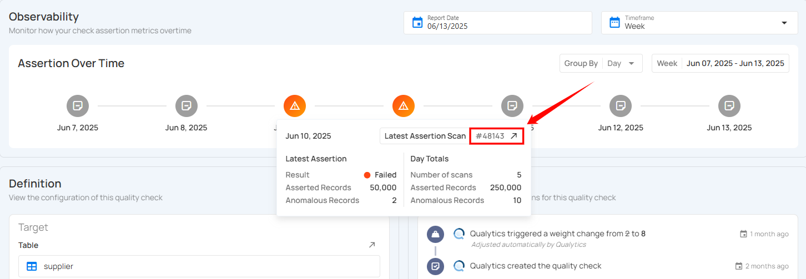Click the Timeframe calendar icon
The image size is (806, 279).
coord(615,22)
